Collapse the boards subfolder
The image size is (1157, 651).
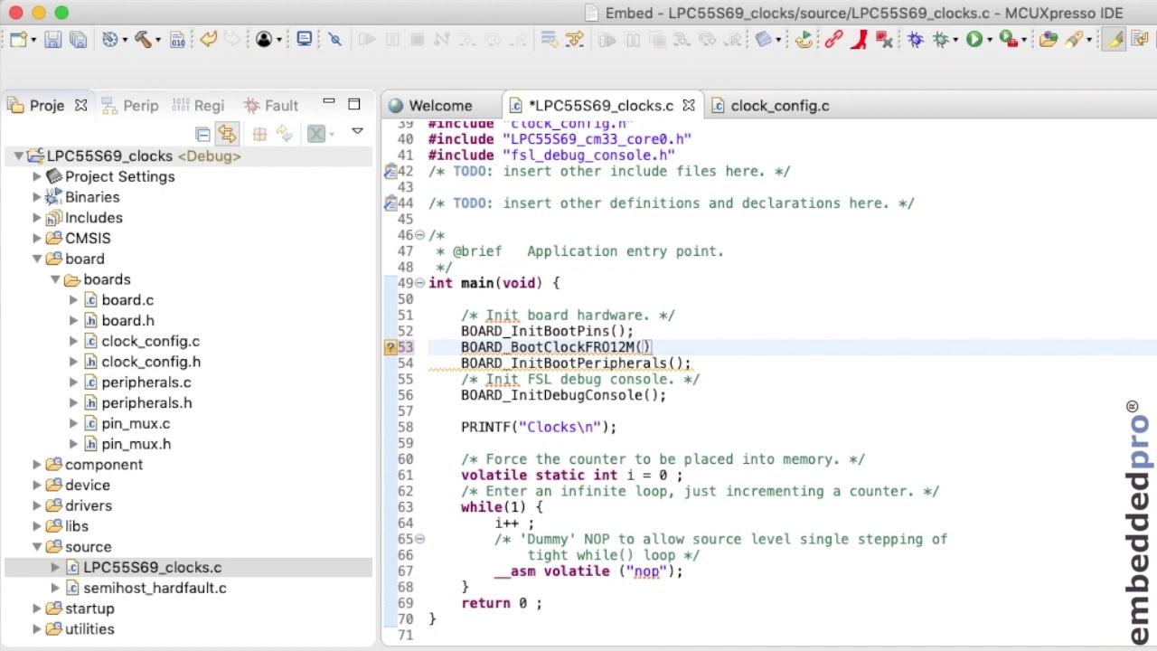point(55,279)
